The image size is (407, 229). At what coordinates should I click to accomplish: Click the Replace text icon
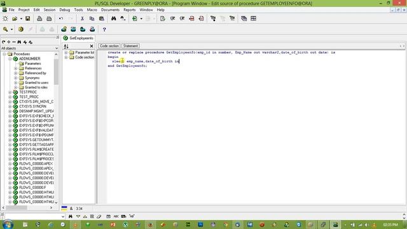pyautogui.click(x=123, y=18)
